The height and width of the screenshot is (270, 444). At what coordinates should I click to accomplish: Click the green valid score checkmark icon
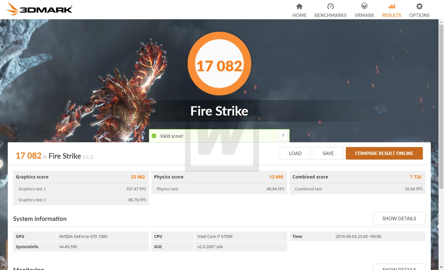pos(154,136)
